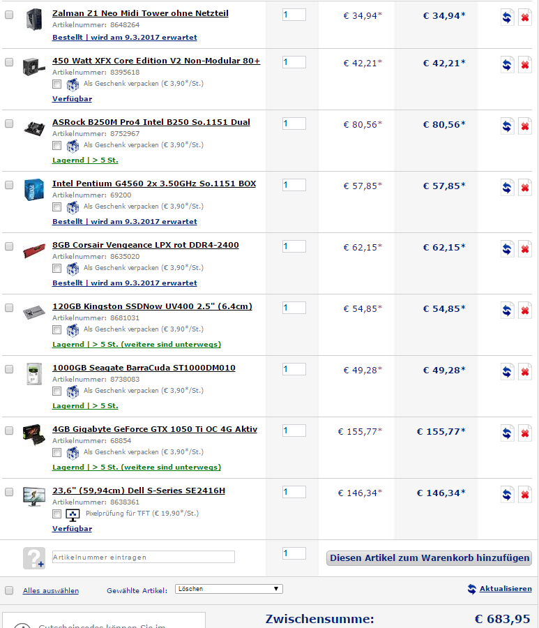Click the unknown-article question mark icon
The width and height of the screenshot is (539, 628).
pos(34,558)
